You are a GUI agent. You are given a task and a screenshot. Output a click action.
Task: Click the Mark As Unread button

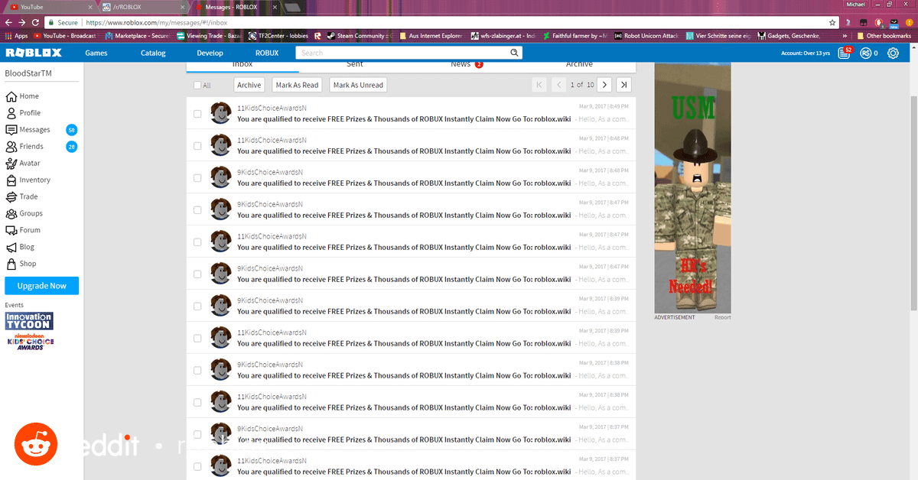(358, 85)
